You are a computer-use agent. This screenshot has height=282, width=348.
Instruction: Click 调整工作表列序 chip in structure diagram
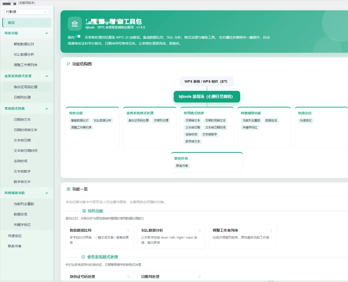81,127
